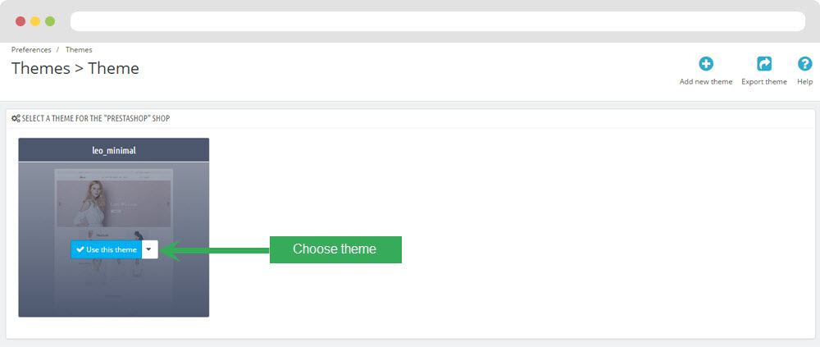Click the green Choose theme label

coord(335,249)
